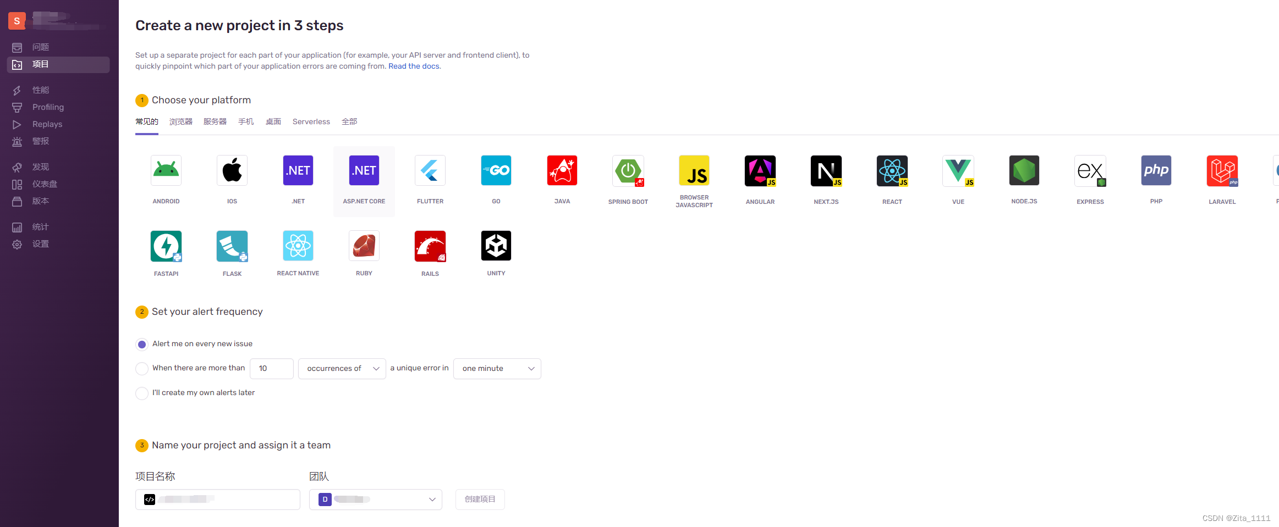Switch to the 服务器 platform tab
The height and width of the screenshot is (527, 1279).
pyautogui.click(x=215, y=121)
